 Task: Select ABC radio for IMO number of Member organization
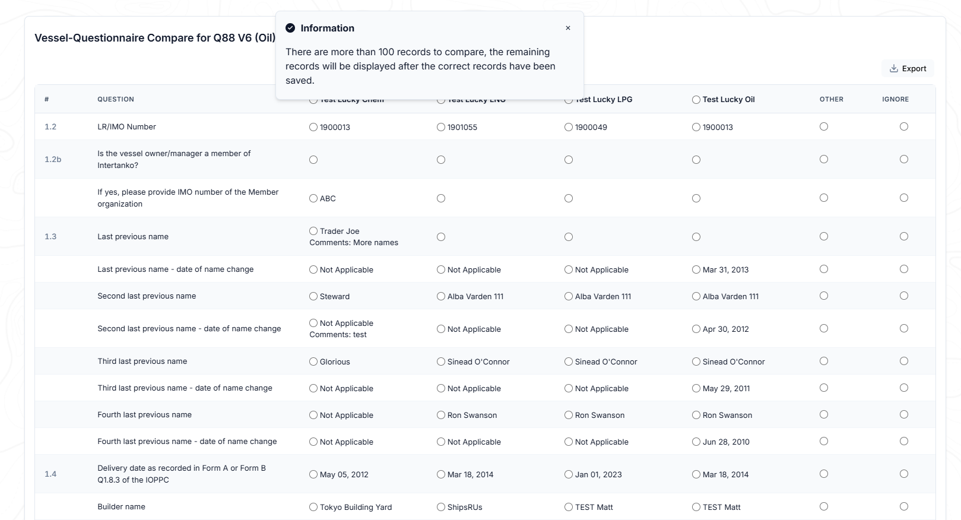[313, 198]
